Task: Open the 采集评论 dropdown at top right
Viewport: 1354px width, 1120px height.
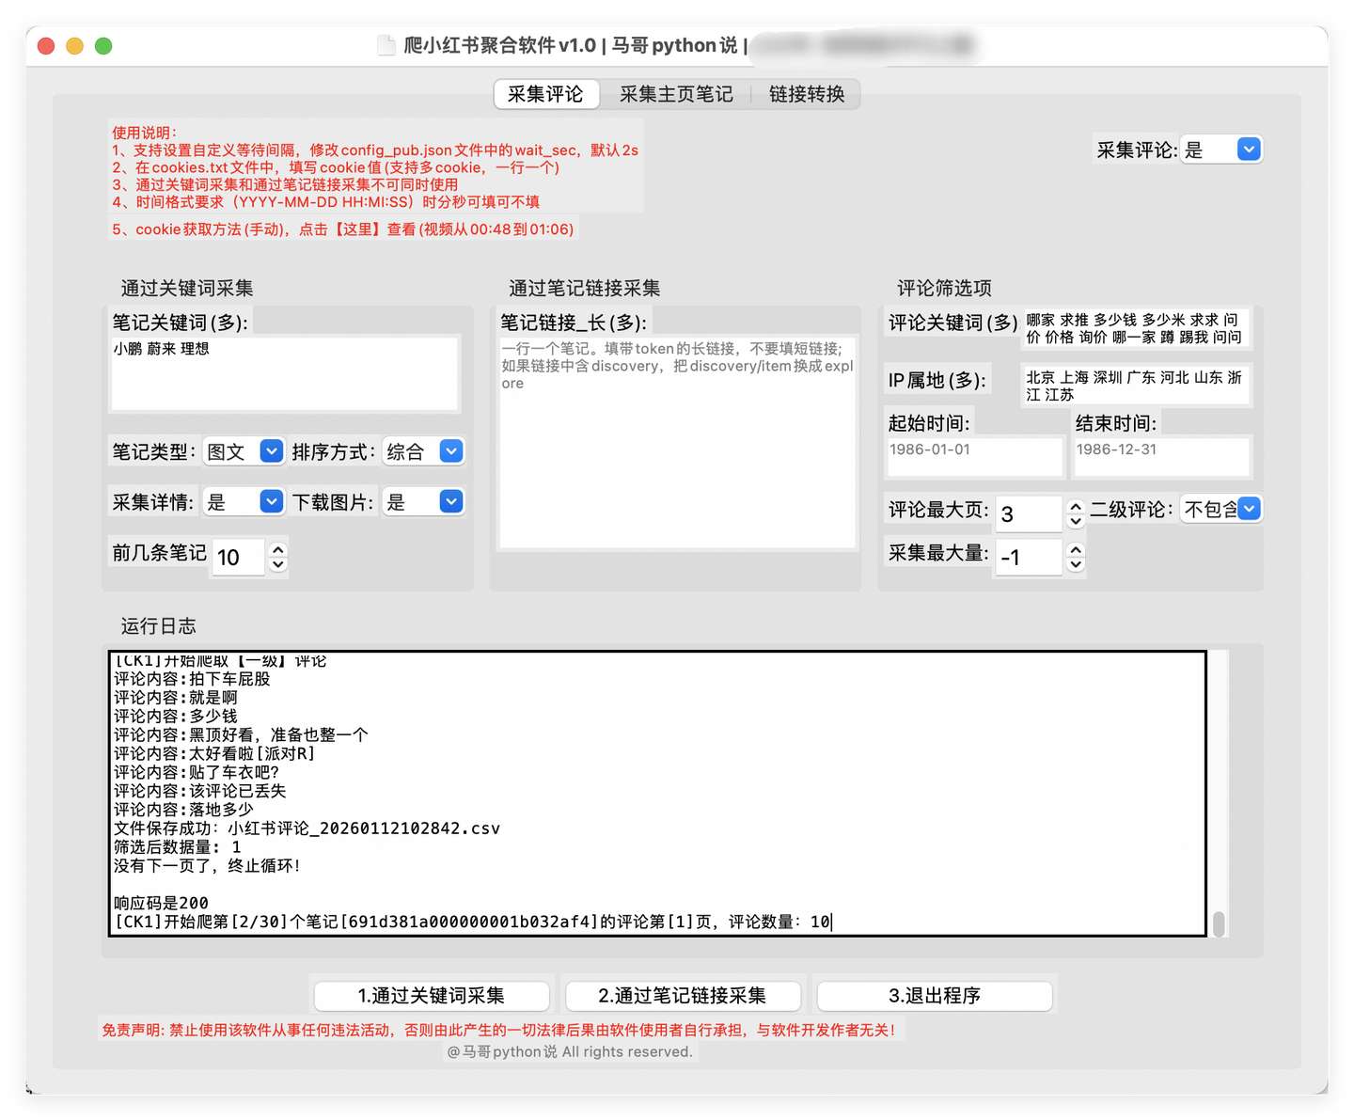Action: coord(1248,149)
